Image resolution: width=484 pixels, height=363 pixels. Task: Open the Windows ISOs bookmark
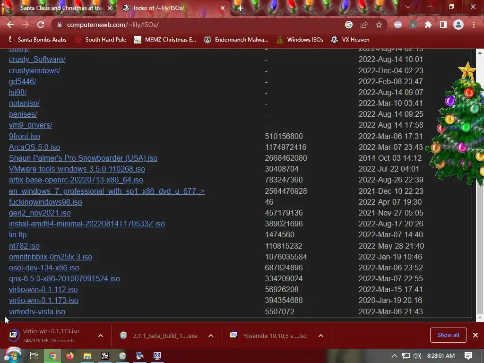pos(300,40)
